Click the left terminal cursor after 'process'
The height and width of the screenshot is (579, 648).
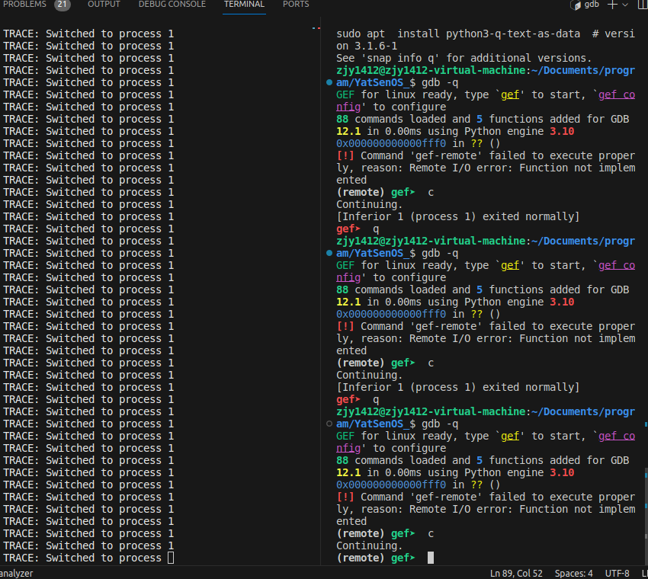click(x=171, y=558)
